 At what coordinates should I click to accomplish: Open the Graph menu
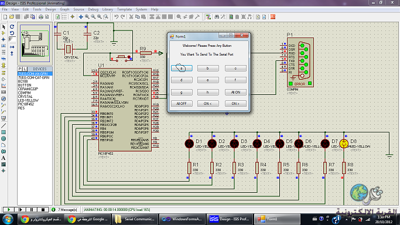pos(64,9)
